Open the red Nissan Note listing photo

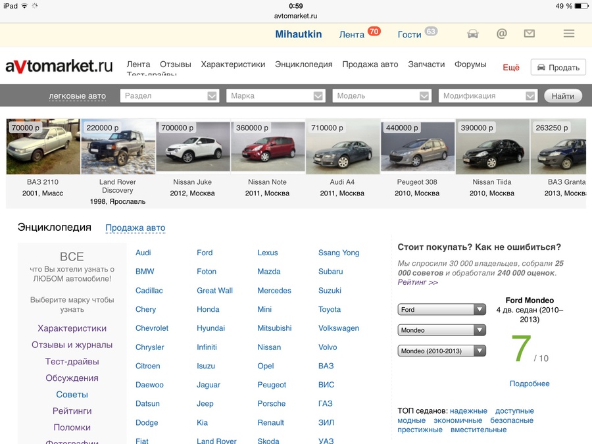click(268, 147)
